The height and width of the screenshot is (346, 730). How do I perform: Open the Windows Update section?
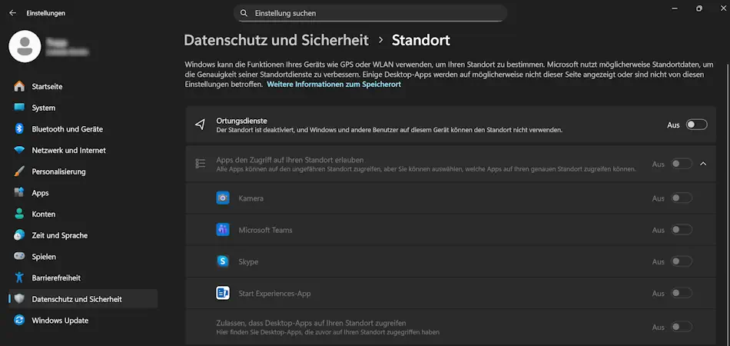pyautogui.click(x=60, y=321)
